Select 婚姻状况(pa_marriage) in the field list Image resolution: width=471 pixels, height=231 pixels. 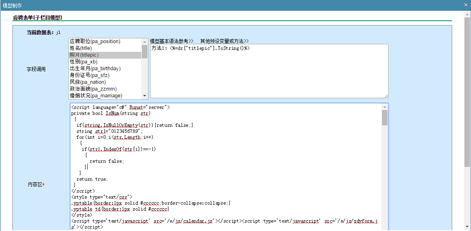(x=96, y=96)
